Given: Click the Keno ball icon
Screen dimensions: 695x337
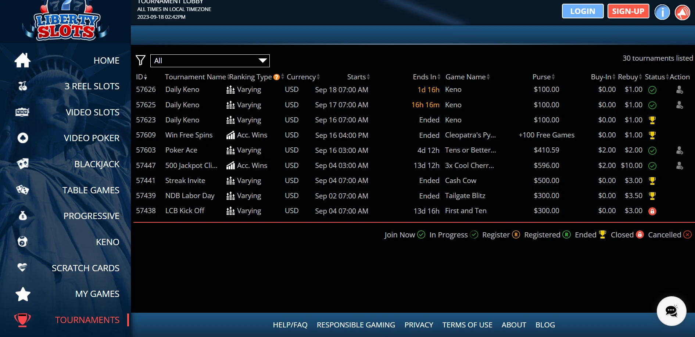Looking at the screenshot, I should [23, 242].
